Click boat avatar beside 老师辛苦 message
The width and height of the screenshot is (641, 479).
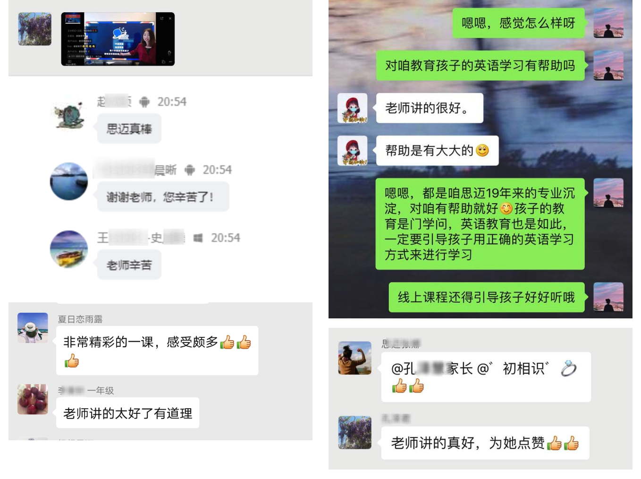tap(69, 249)
